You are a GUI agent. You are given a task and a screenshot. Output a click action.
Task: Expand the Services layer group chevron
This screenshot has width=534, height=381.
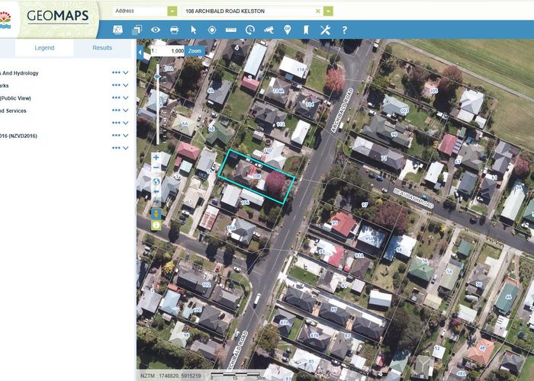tap(126, 110)
